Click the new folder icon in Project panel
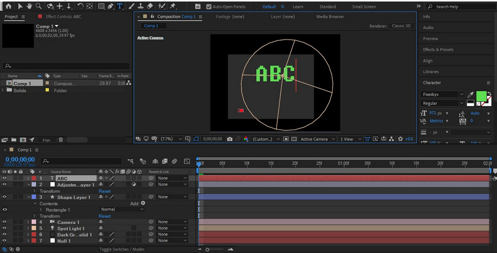 click(14, 139)
